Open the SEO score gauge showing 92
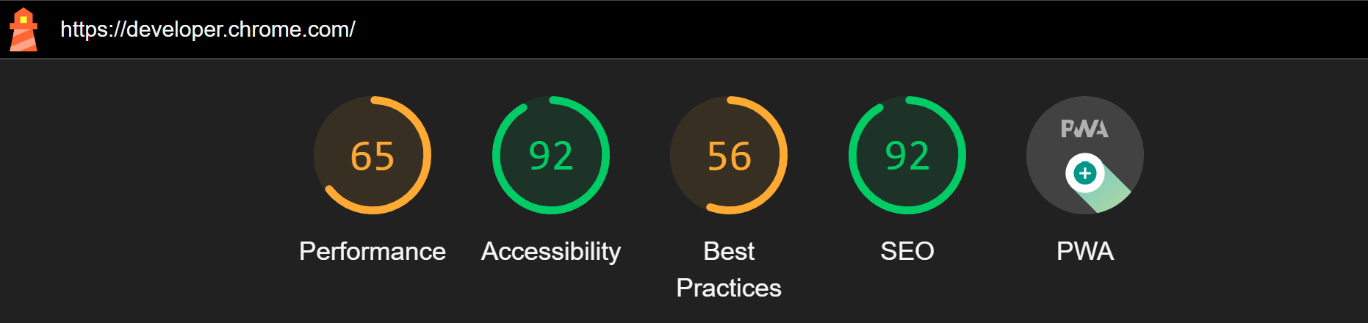 tap(907, 155)
